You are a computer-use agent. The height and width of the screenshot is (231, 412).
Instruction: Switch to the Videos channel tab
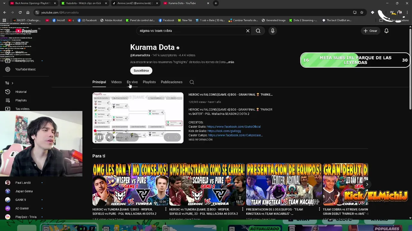(116, 82)
